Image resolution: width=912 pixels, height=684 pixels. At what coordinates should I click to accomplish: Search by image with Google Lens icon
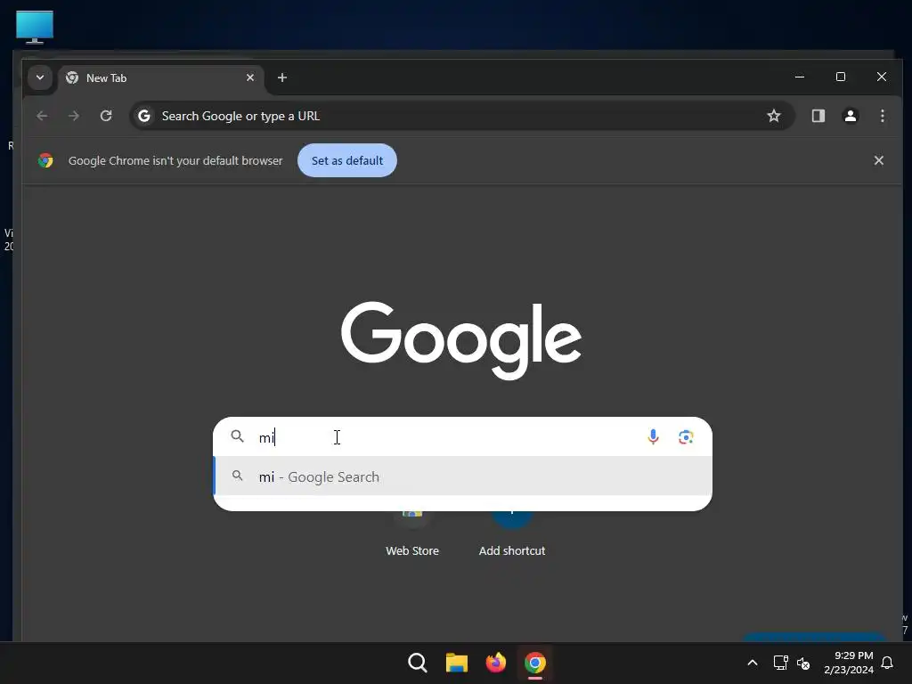pos(686,436)
